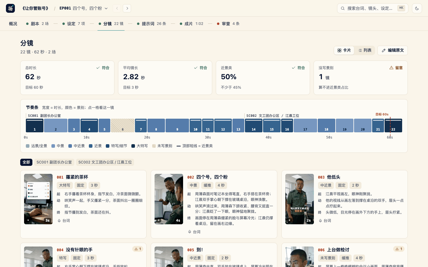Select shot 22 in the rhythm bar

[x=393, y=125]
